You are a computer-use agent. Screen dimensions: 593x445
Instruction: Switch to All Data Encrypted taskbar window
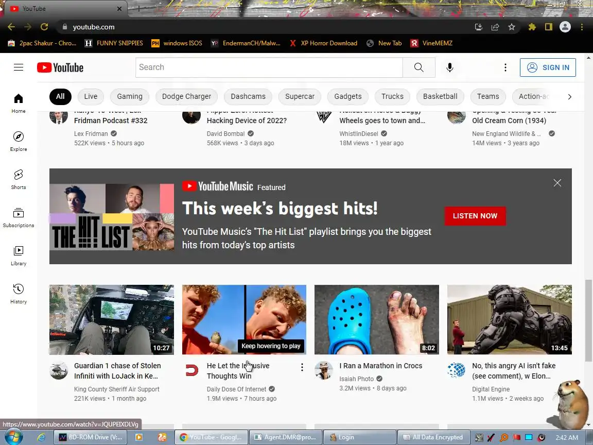(433, 437)
